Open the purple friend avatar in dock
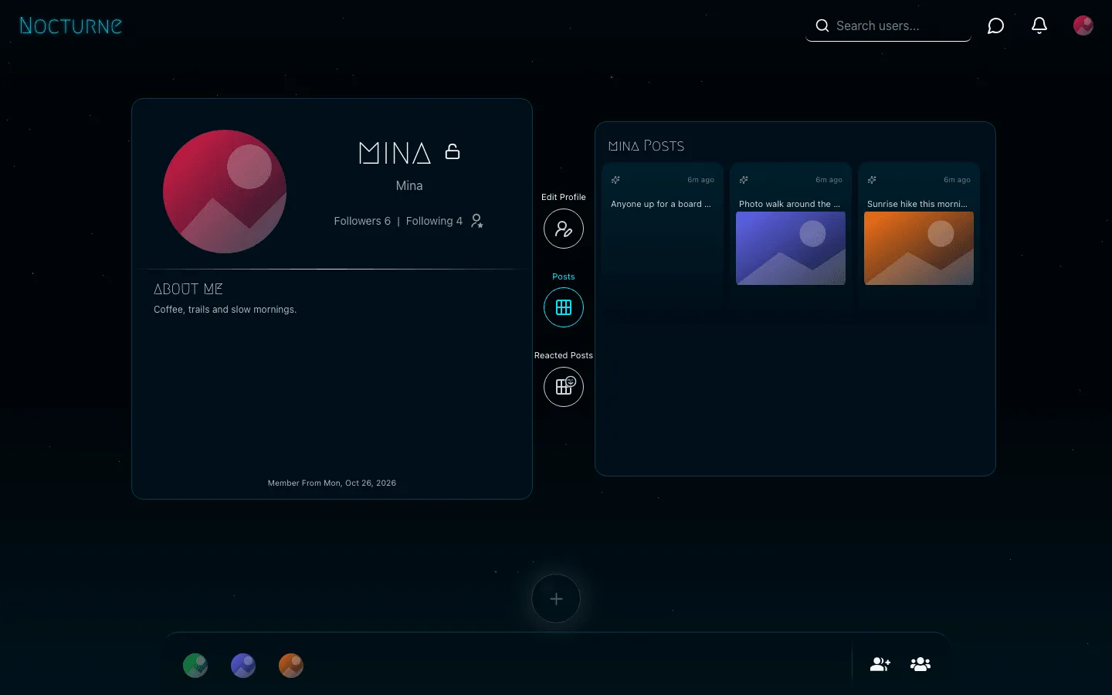This screenshot has height=695, width=1112. point(243,665)
